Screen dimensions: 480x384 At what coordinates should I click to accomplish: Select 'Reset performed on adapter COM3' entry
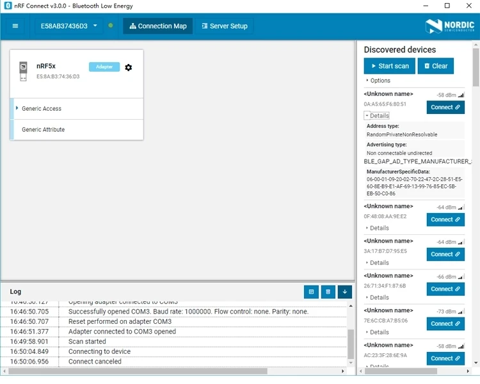174,321
